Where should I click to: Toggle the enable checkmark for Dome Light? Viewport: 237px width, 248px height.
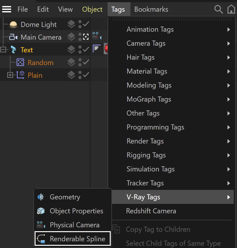(x=86, y=24)
